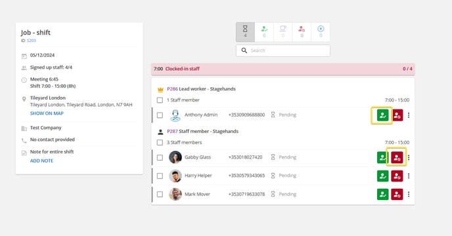Clock in Anthony Admin with green button
This screenshot has width=452, height=236.
pyautogui.click(x=382, y=115)
